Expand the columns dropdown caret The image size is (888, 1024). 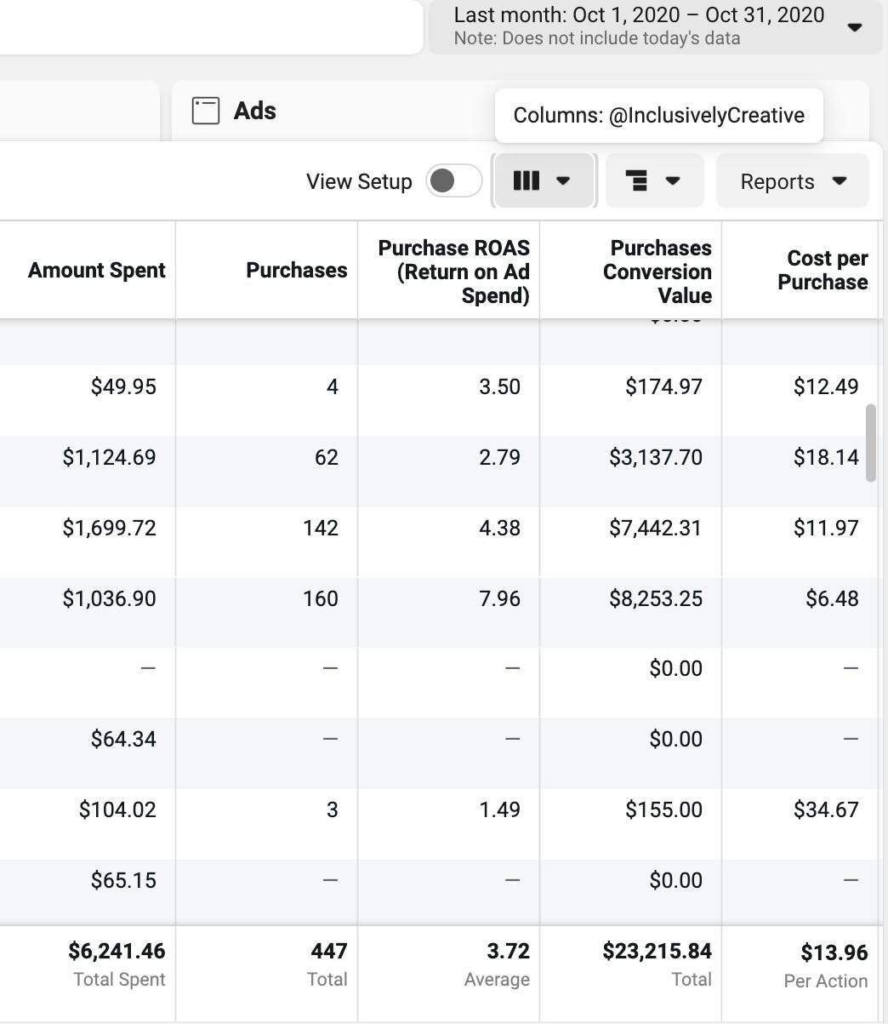[x=563, y=180]
